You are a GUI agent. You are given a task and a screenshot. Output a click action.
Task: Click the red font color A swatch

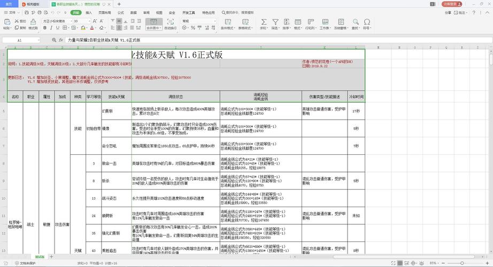[x=92, y=28]
